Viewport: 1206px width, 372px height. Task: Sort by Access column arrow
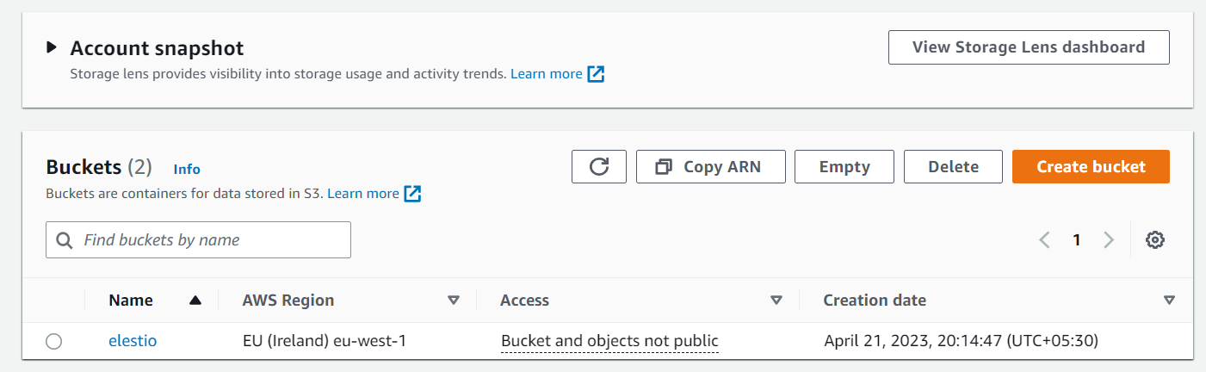(776, 301)
